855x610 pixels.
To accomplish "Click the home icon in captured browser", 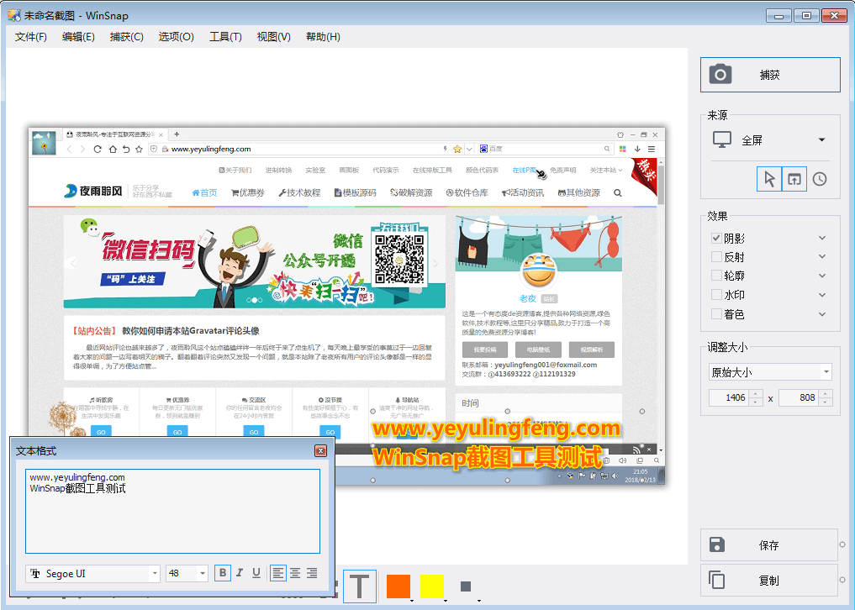I will click(x=113, y=149).
